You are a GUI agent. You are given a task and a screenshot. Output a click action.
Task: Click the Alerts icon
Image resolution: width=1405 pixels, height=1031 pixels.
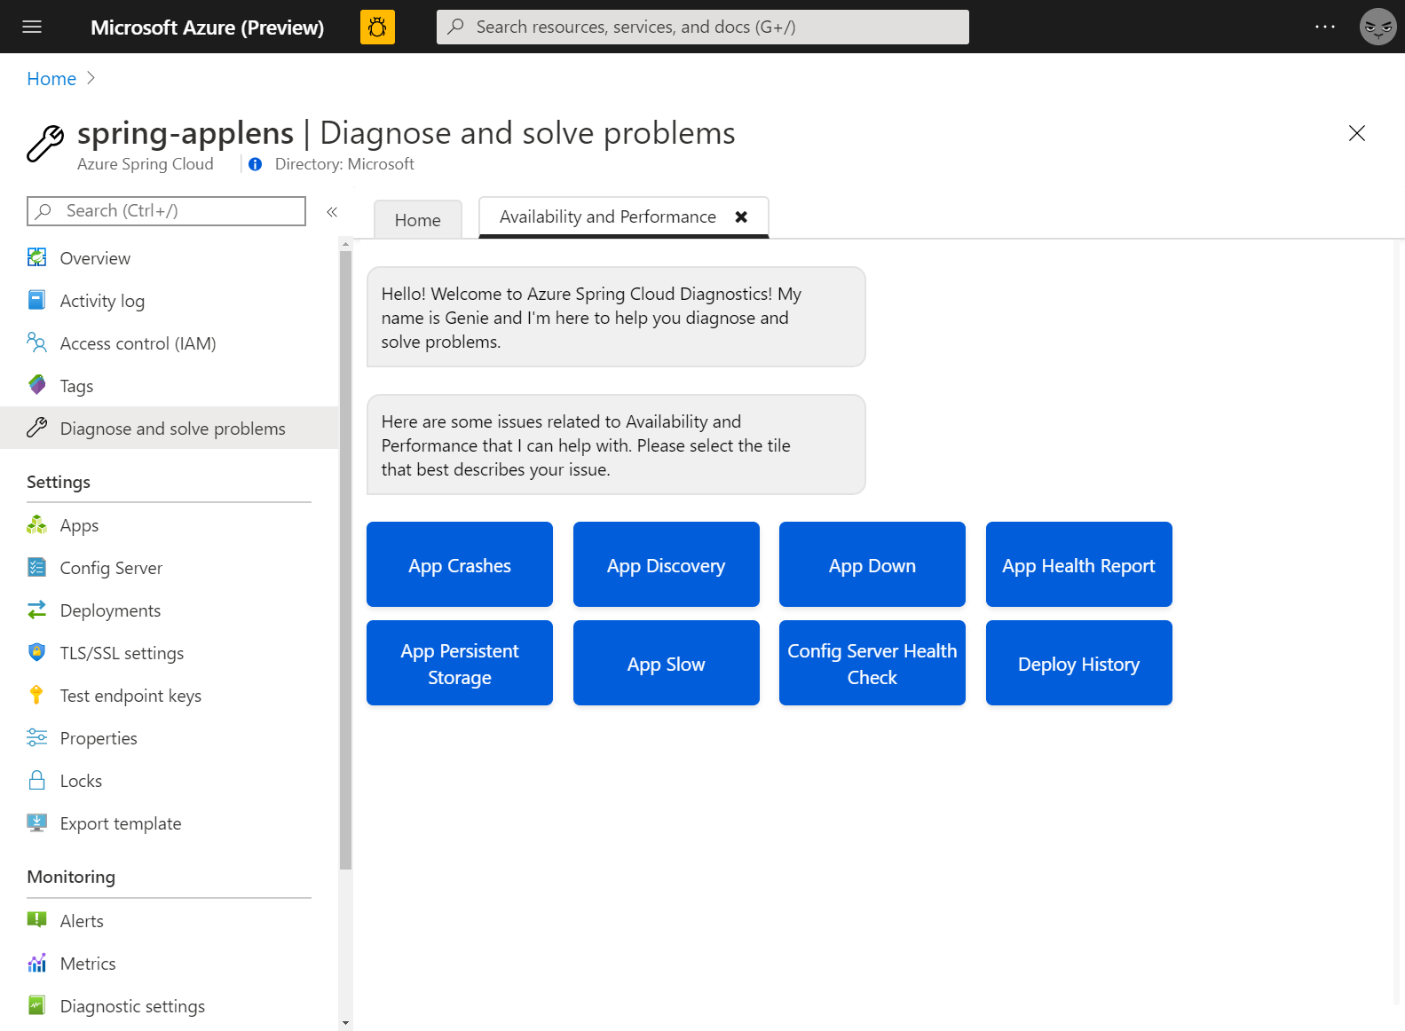(x=36, y=920)
